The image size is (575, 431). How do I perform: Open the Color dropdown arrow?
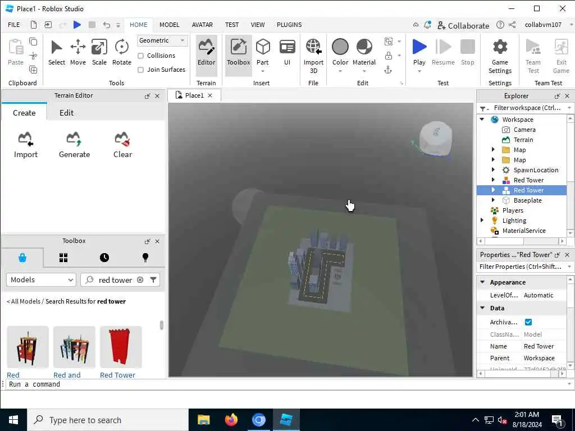click(x=340, y=71)
